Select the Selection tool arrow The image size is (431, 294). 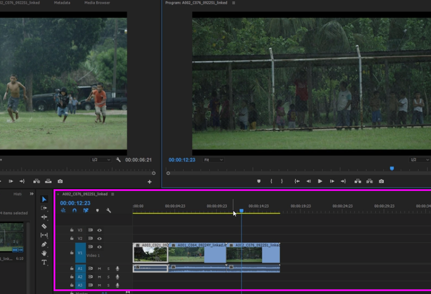coord(44,199)
